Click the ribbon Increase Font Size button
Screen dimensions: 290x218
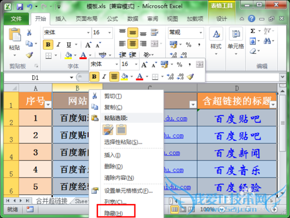coord(88,45)
